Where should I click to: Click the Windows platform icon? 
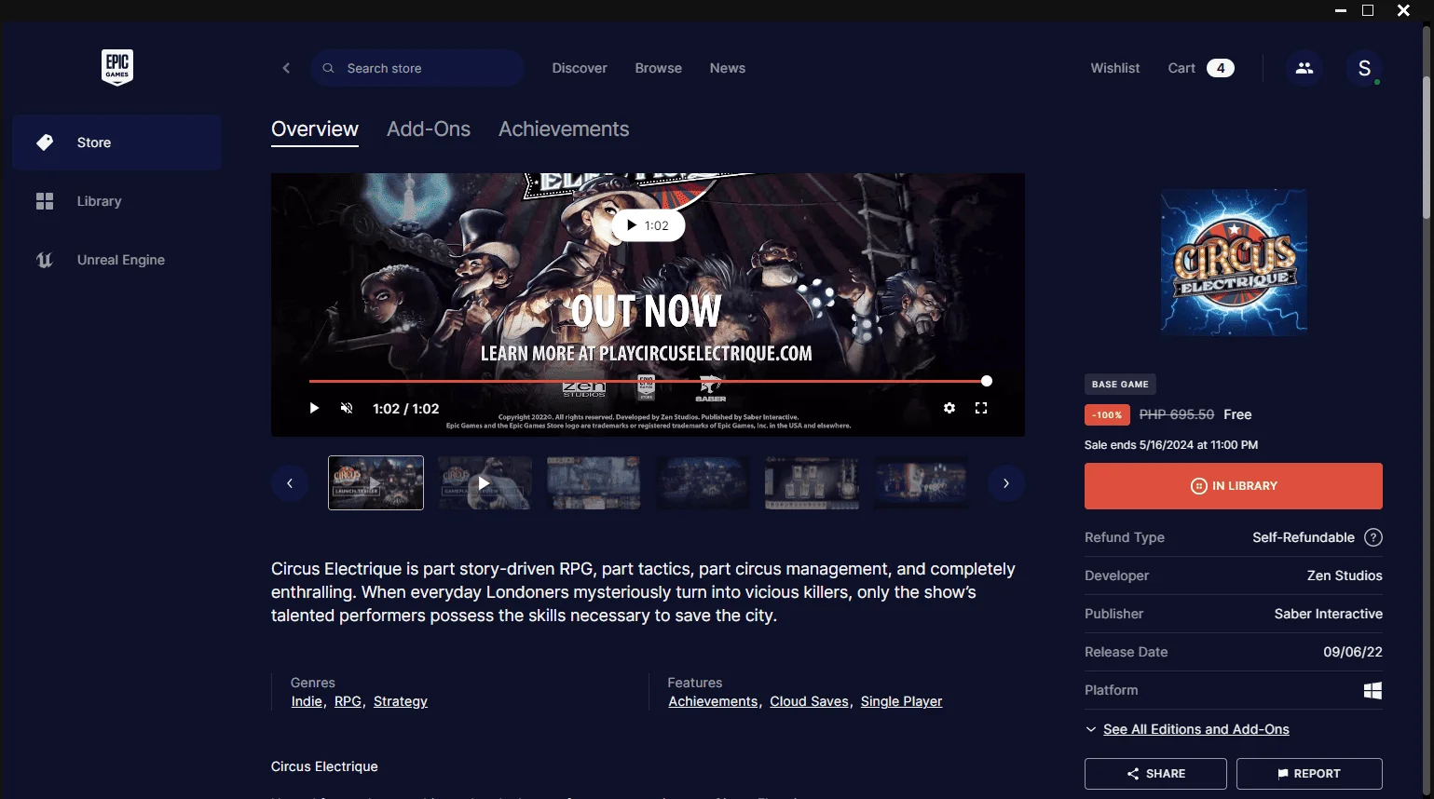pyautogui.click(x=1373, y=690)
